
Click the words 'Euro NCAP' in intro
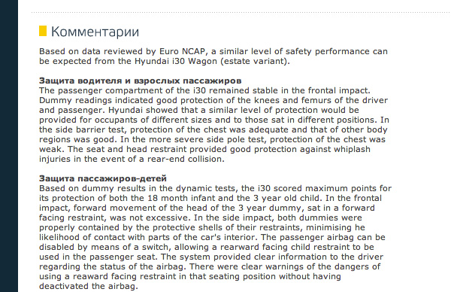coord(183,51)
